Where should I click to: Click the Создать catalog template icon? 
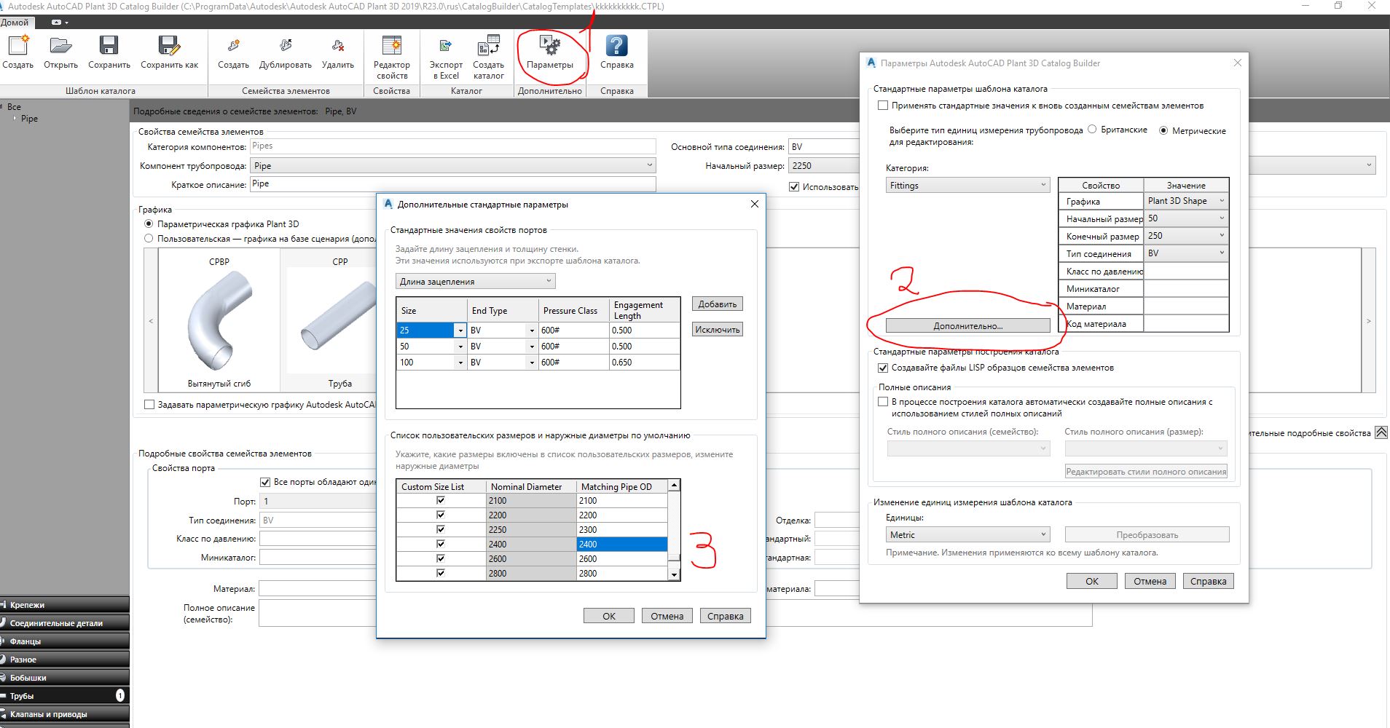[17, 46]
